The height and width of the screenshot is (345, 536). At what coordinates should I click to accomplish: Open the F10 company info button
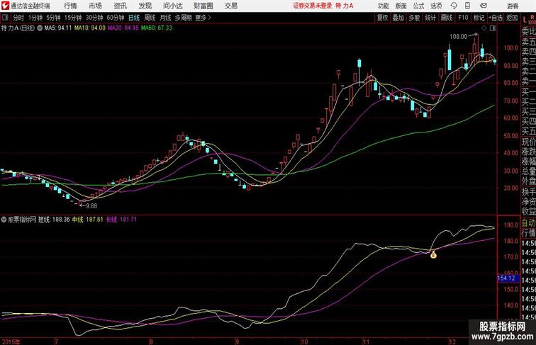(x=463, y=18)
